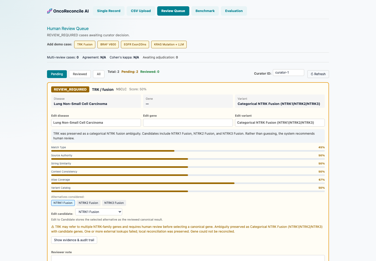376x261 pixels.
Task: Add the KRAS Mutation + LLM demo case
Action: pos(169,44)
